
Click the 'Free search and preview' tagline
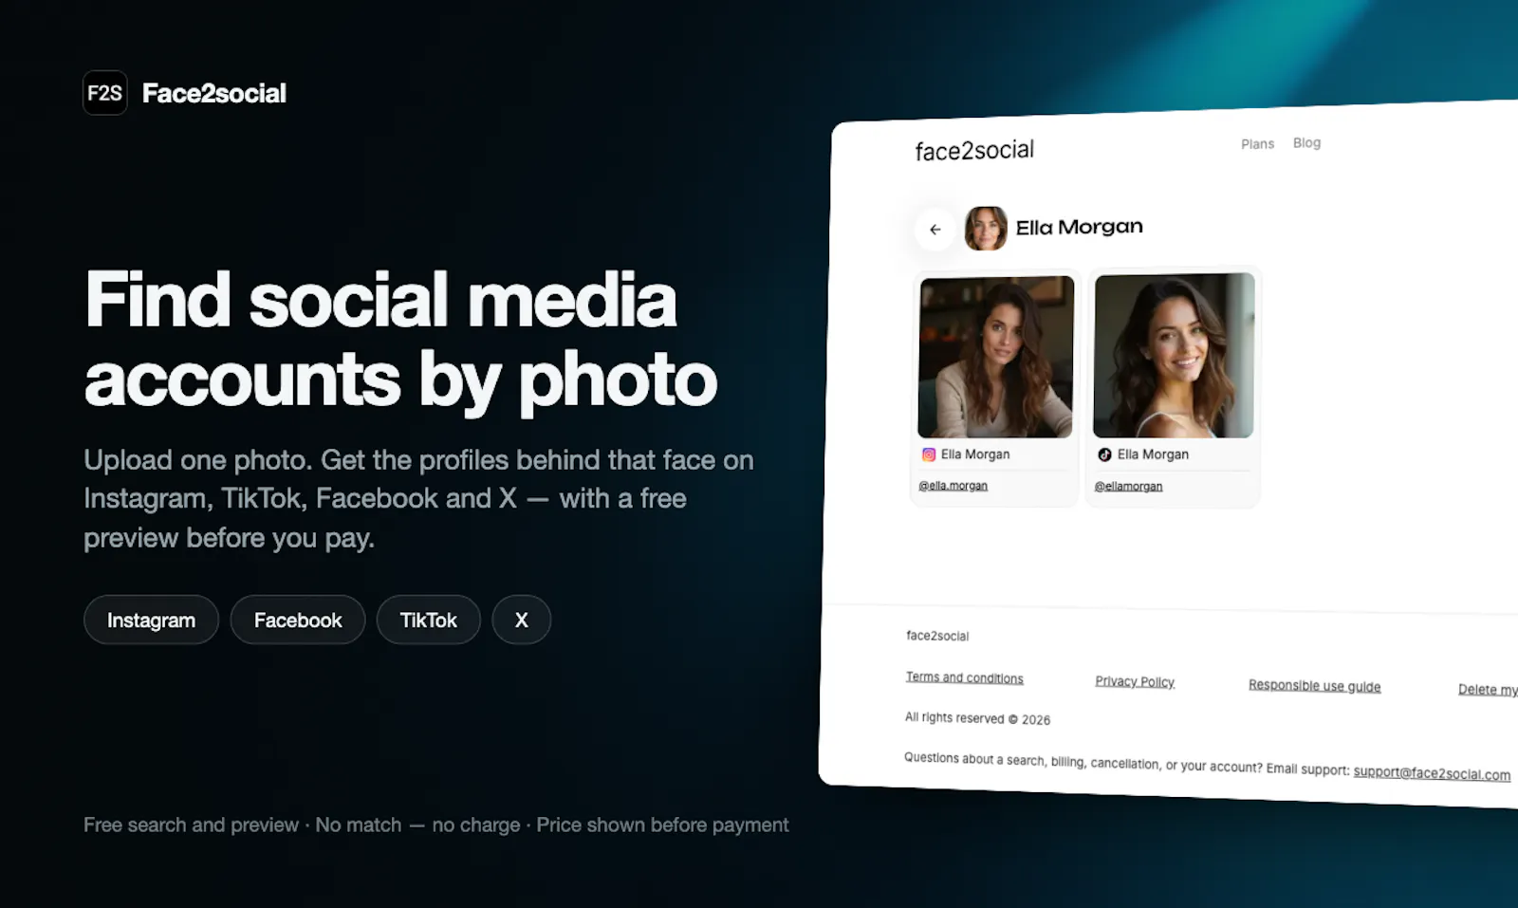click(436, 825)
